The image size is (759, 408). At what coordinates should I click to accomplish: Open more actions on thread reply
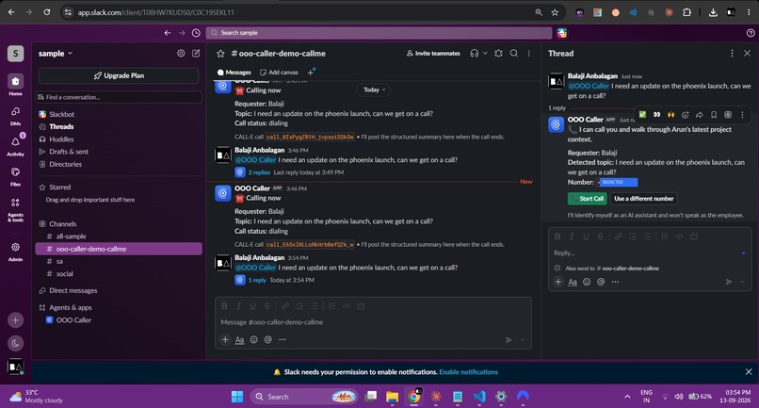click(x=742, y=115)
